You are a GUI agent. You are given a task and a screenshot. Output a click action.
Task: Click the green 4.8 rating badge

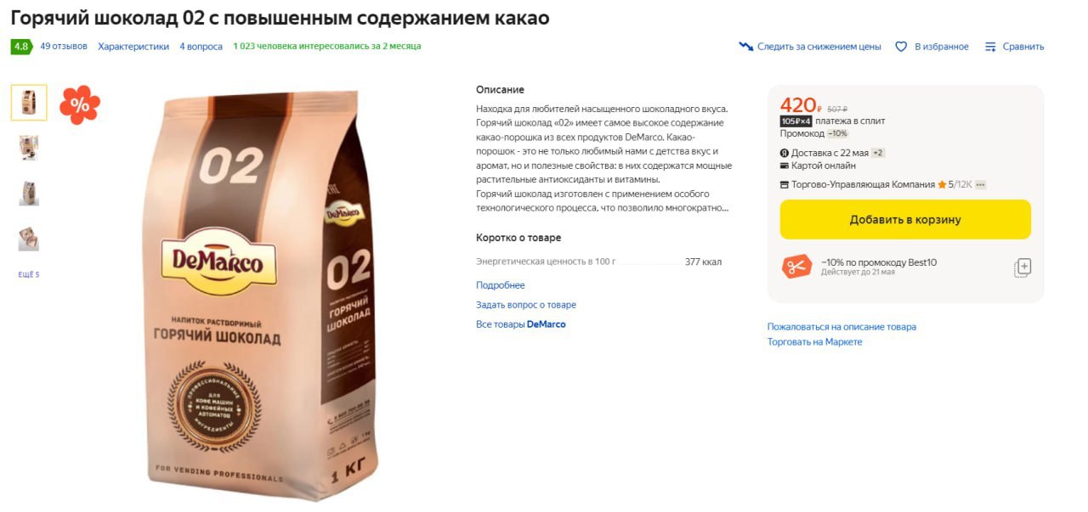20,47
